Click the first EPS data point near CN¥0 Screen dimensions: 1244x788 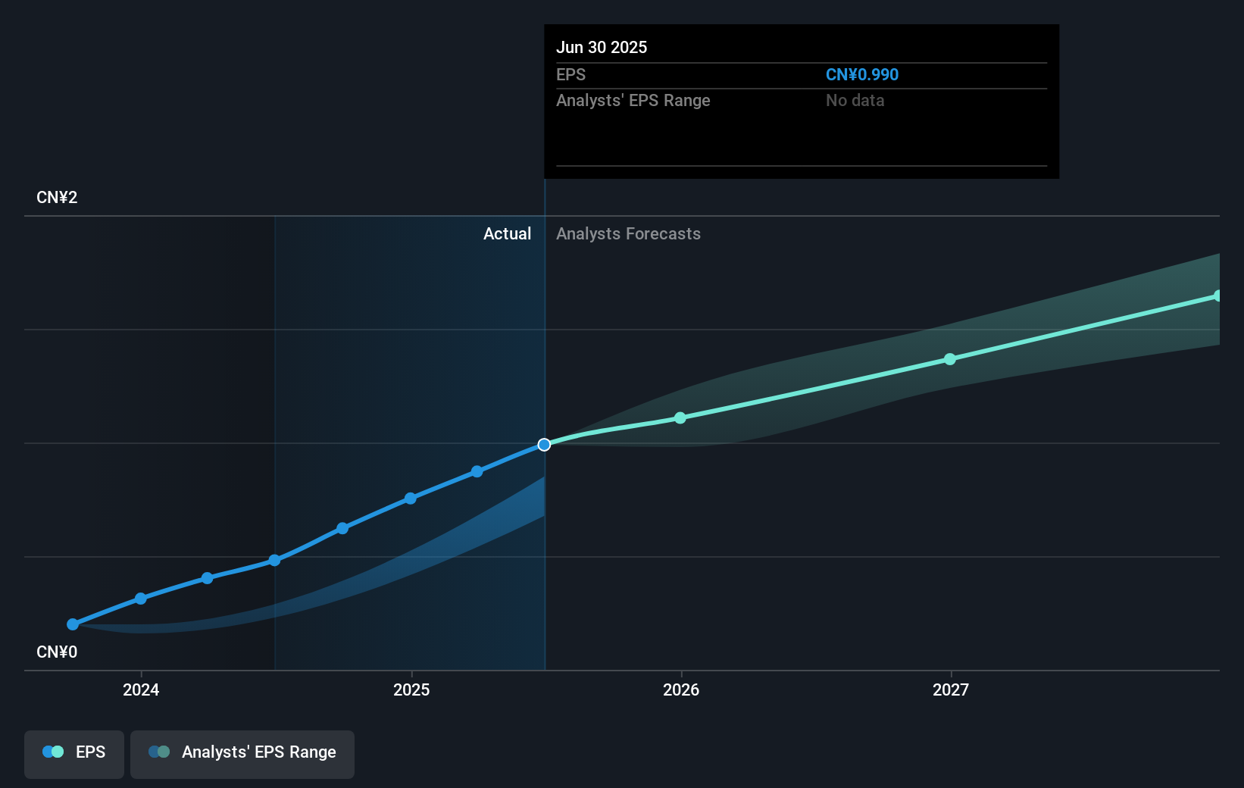72,624
